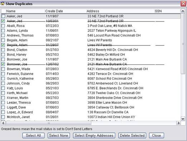Click '5462 Bailey Dr Milford OH' address

pyautogui.click(x=106, y=54)
